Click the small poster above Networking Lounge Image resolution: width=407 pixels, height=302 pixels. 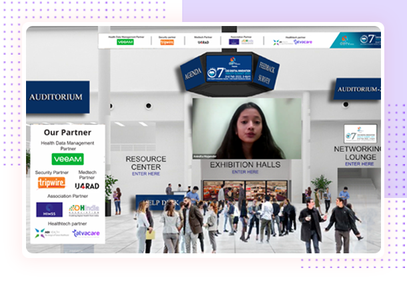[360, 133]
